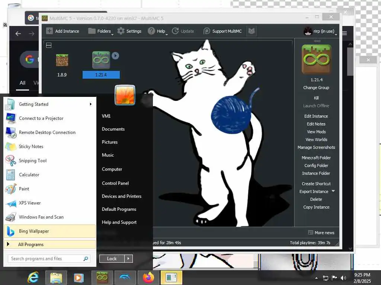Viewport: 381px width, 285px height.
Task: Click the volume speaker tray icon
Action: point(343,278)
